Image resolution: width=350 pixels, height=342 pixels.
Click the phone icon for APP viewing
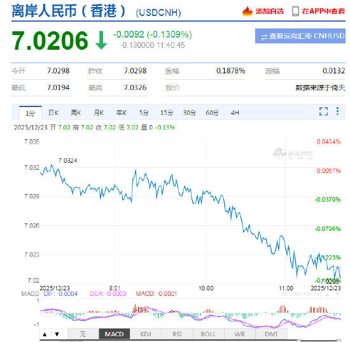[x=295, y=11]
